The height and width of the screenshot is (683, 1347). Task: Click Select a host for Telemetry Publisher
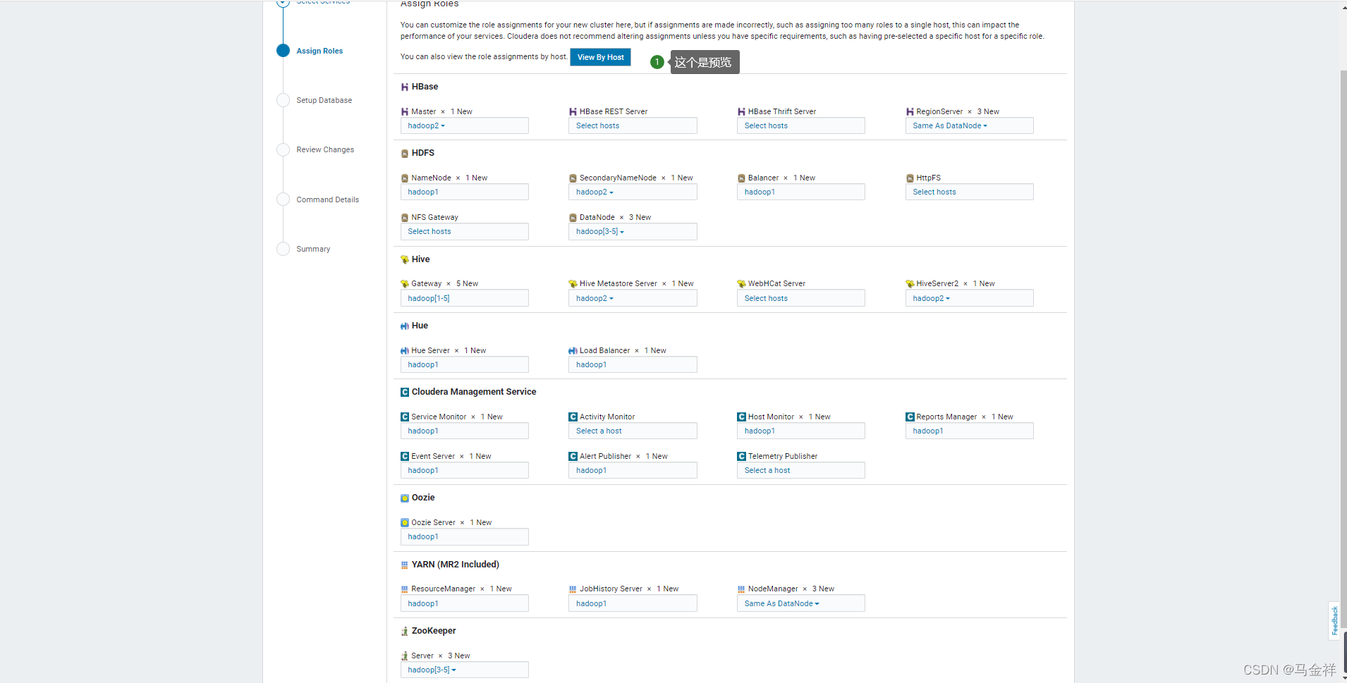[x=801, y=470]
